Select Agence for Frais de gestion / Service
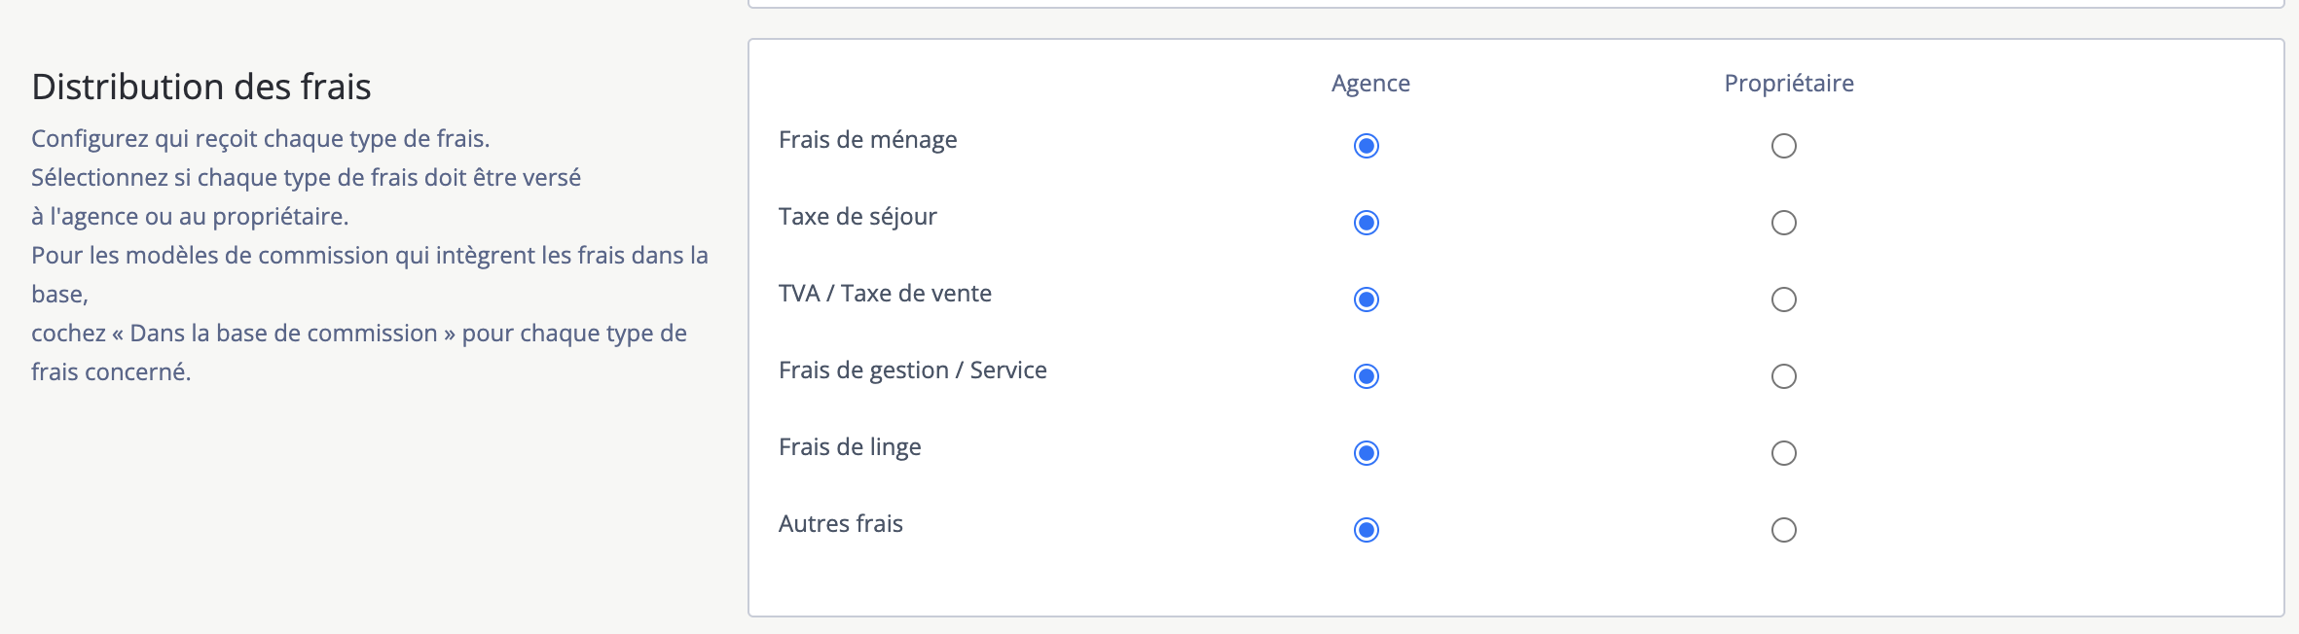This screenshot has width=2299, height=634. (1367, 376)
